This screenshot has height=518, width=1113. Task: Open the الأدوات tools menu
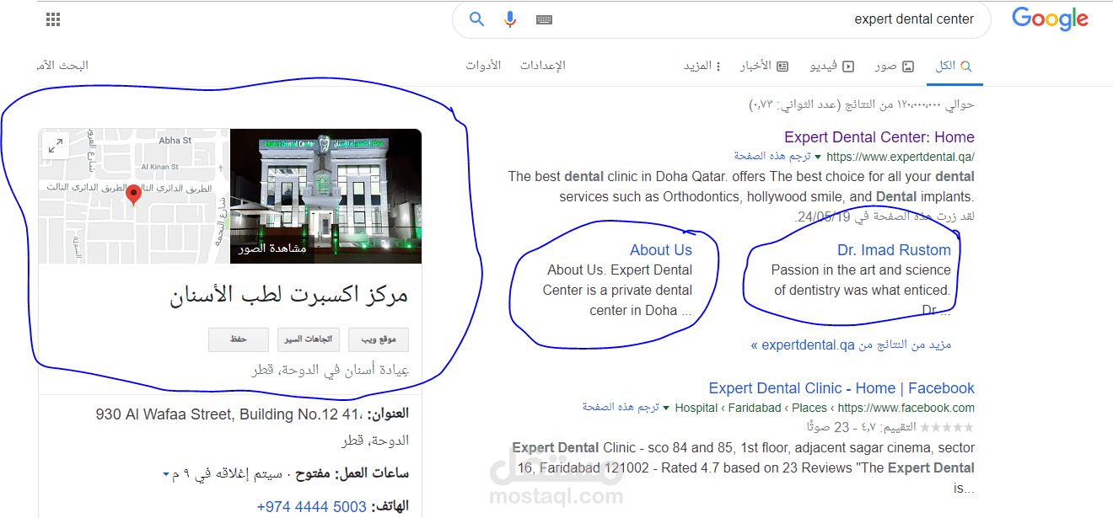pos(483,66)
